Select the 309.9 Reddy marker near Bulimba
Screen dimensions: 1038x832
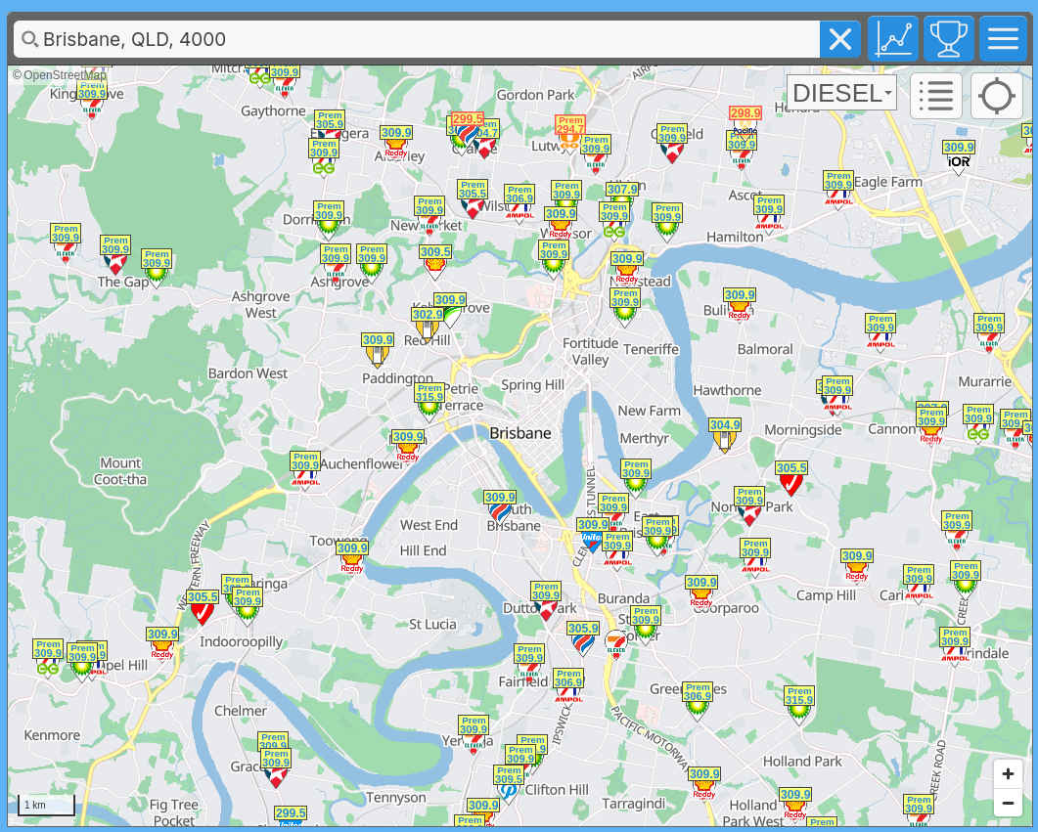(739, 306)
